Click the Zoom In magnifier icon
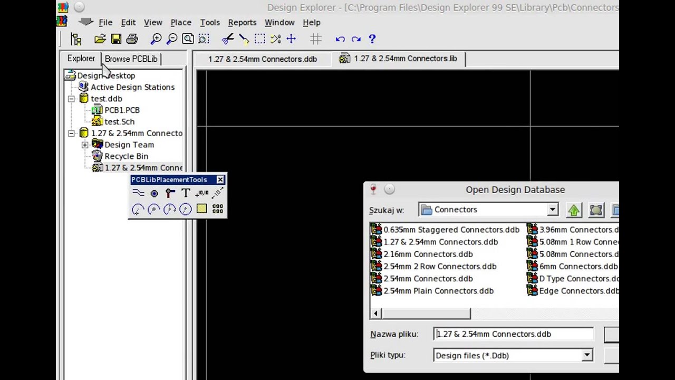675x380 pixels. (156, 39)
